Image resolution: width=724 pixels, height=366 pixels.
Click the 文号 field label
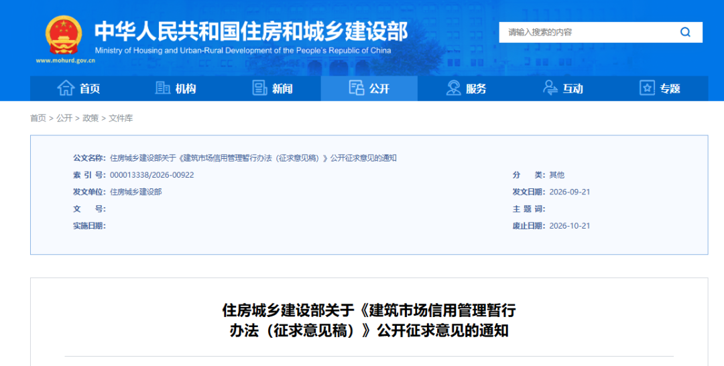(x=89, y=208)
